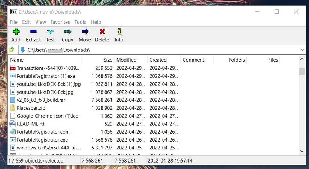Click size value 1 028 902
Screen dimensions: 309x169
(x=102, y=108)
